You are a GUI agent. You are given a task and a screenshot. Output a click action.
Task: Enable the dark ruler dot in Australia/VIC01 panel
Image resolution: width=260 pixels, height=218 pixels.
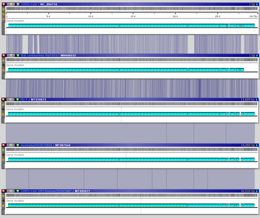pyautogui.click(x=3, y=155)
